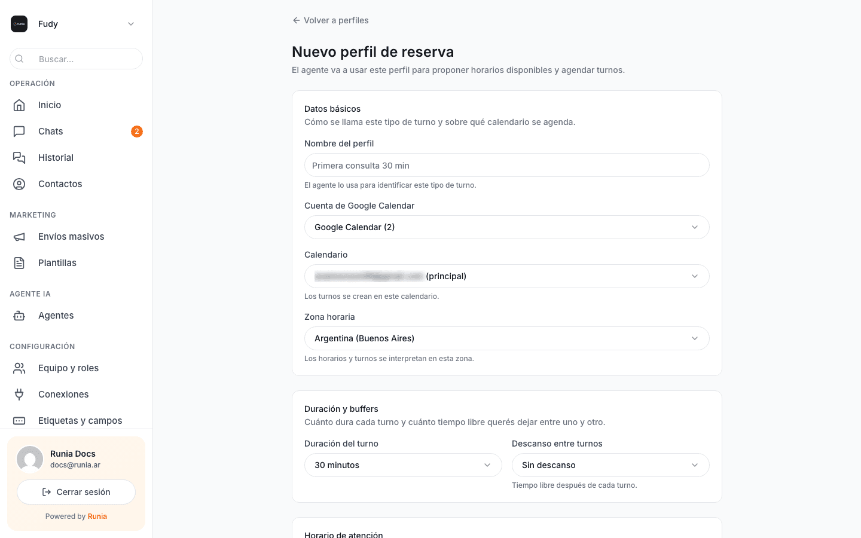Click the Calendario chevron arrow
Viewport: 861px width, 538px height.
tap(695, 276)
